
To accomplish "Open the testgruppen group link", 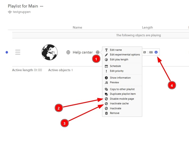I will point(21,12).
